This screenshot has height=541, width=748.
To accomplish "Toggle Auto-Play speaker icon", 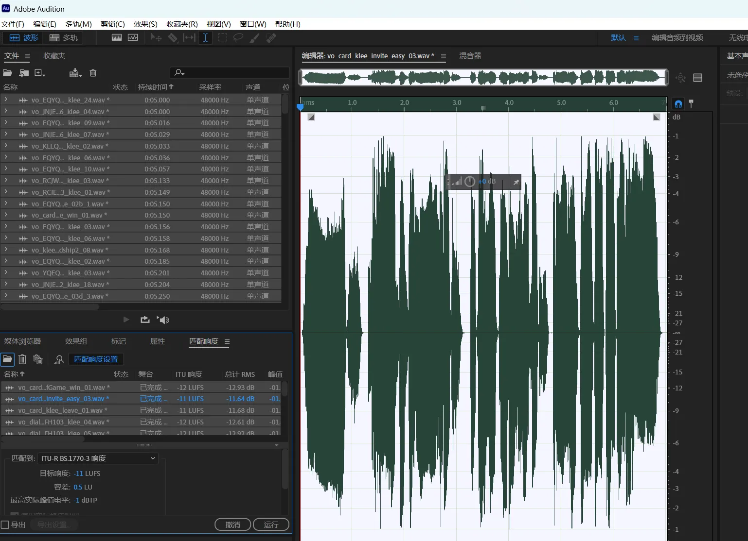I will tap(163, 320).
